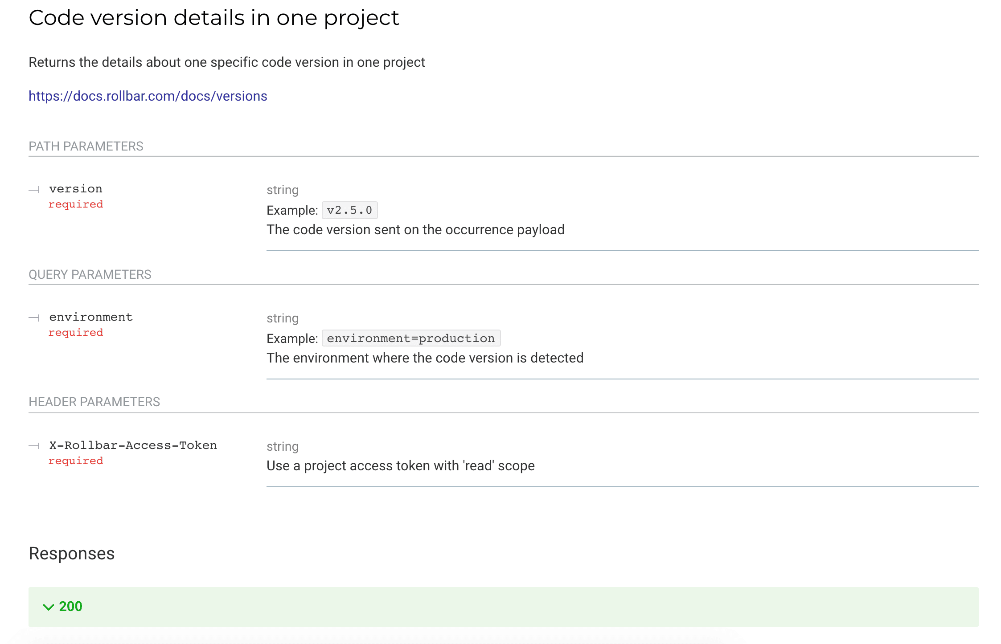Click the green chevron beside 200
Screen dimensions: 1001x644
coord(48,607)
